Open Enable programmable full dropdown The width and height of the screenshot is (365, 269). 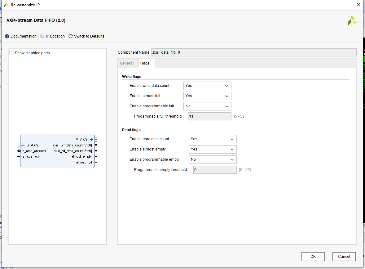point(207,106)
